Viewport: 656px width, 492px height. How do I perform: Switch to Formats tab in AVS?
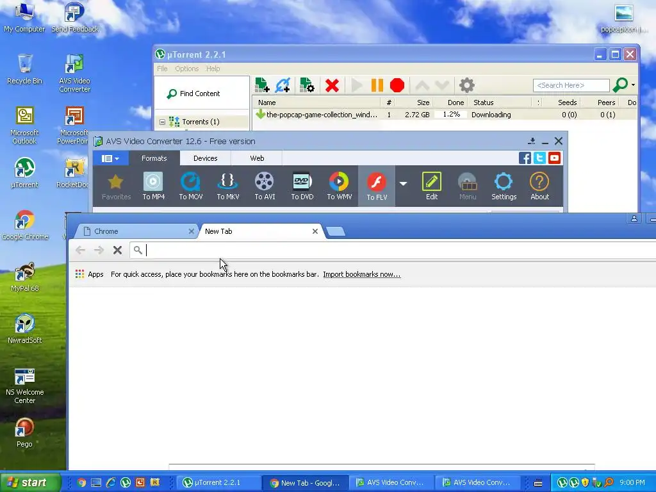[154, 159]
